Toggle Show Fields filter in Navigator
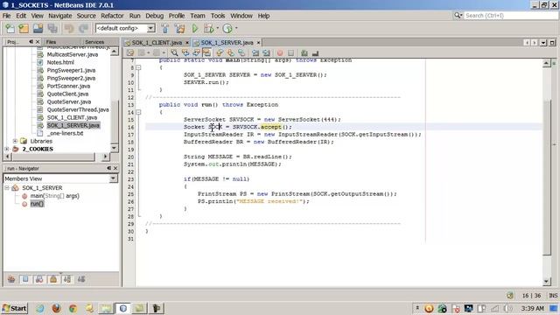Viewport: 560px width, 315px height. 25,279
